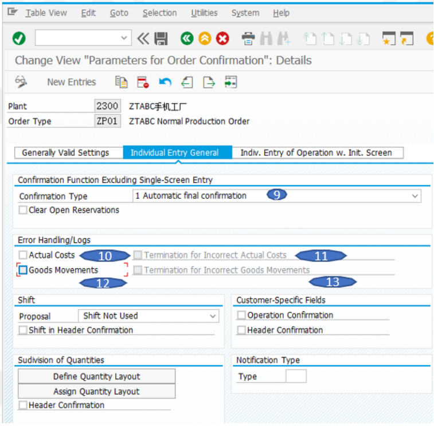Select the Individual Entry General tab

[x=177, y=153]
